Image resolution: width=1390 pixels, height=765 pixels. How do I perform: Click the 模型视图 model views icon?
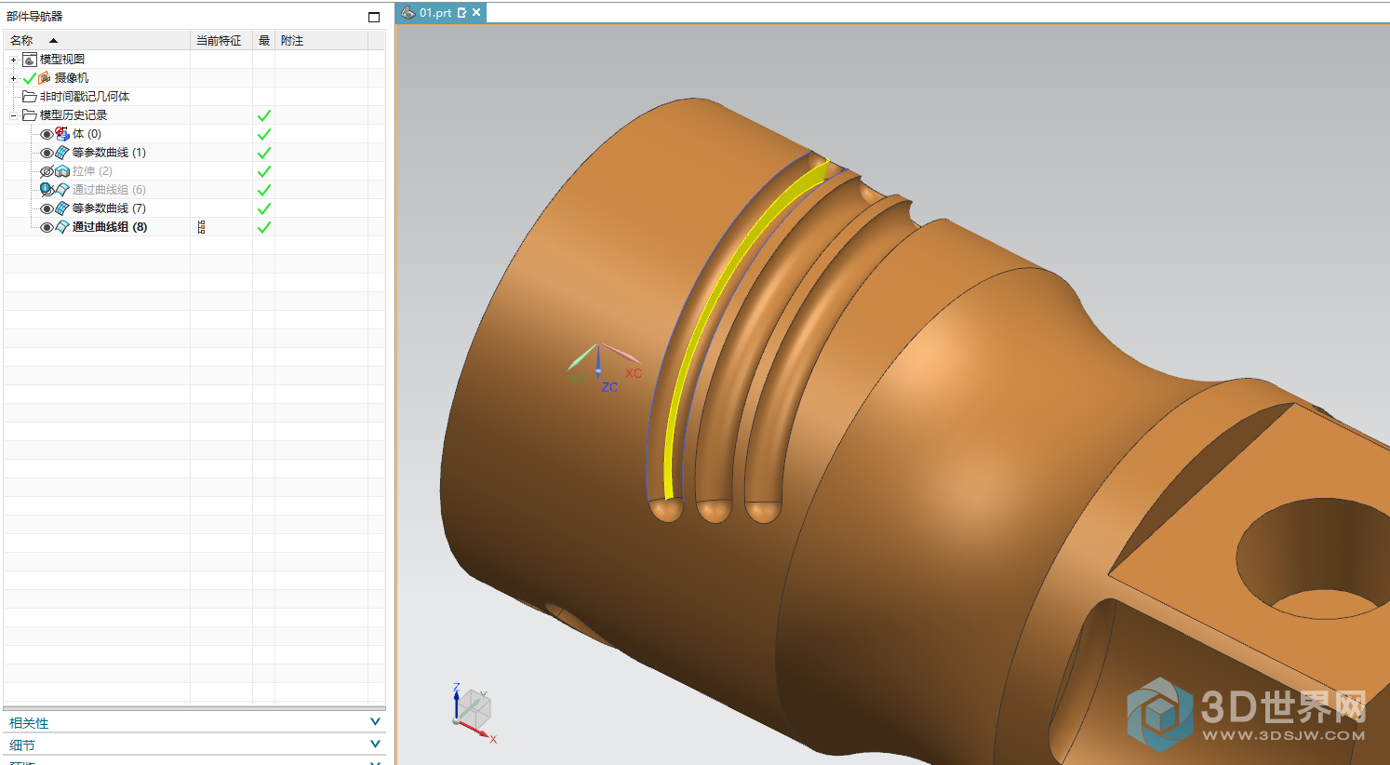coord(30,60)
